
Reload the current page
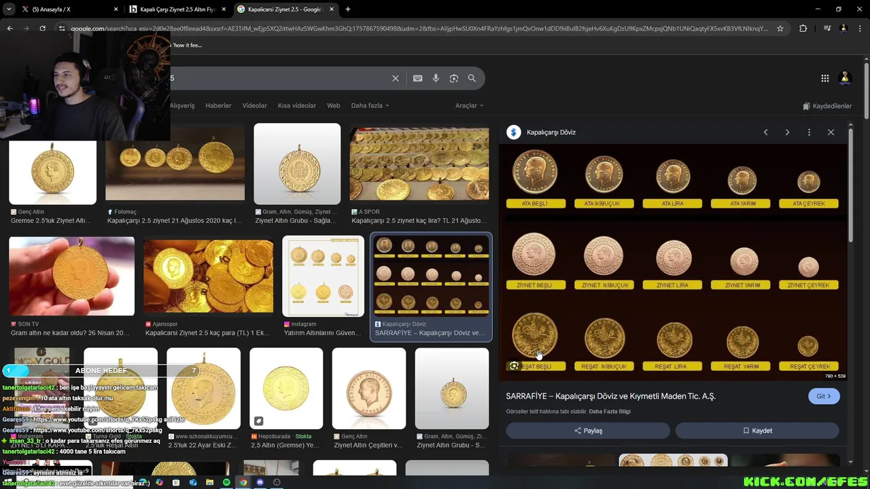[x=42, y=29]
